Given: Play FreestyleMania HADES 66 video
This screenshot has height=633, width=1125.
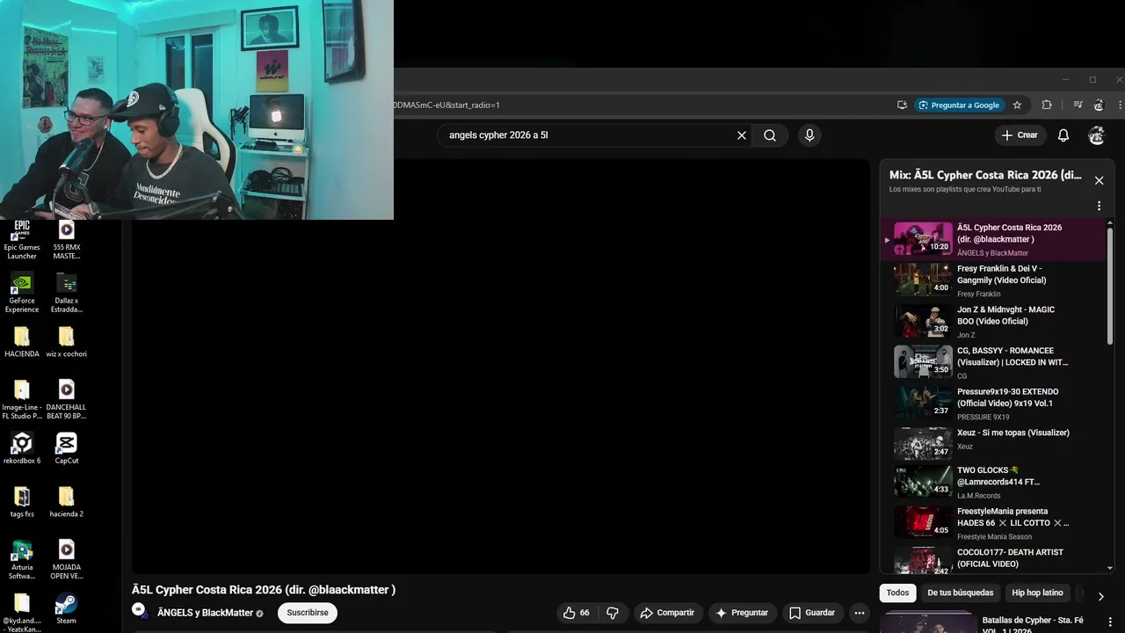Looking at the screenshot, I should click(993, 523).
